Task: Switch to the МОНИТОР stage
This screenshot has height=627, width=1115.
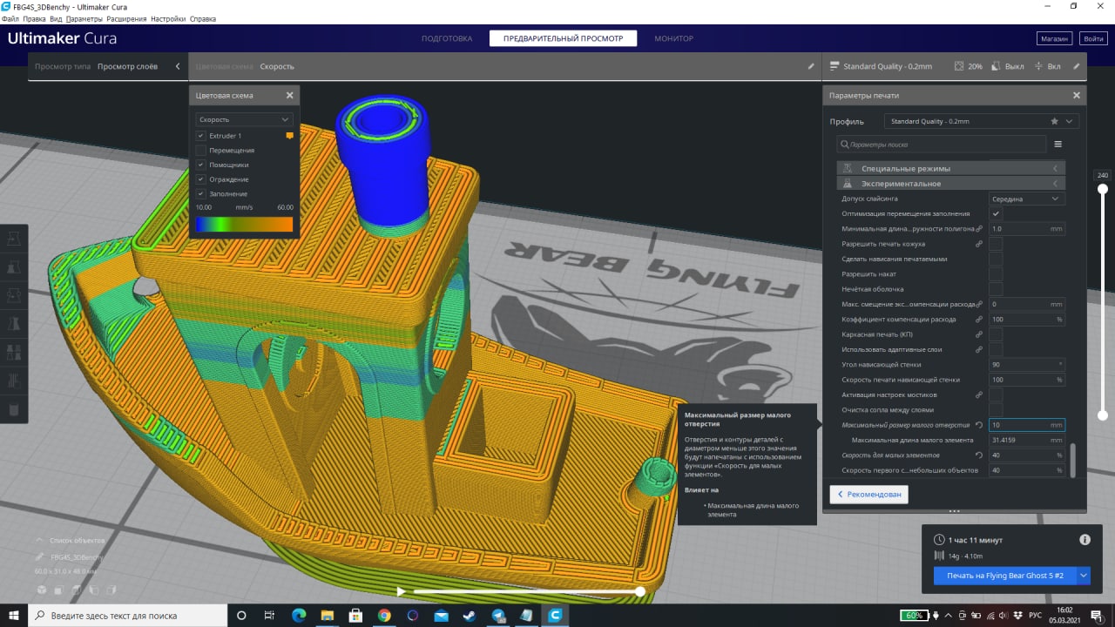Action: pyautogui.click(x=674, y=38)
